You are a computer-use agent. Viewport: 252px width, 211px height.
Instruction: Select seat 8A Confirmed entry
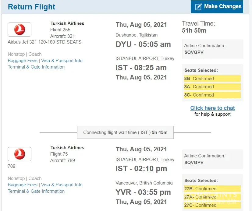click(212, 87)
